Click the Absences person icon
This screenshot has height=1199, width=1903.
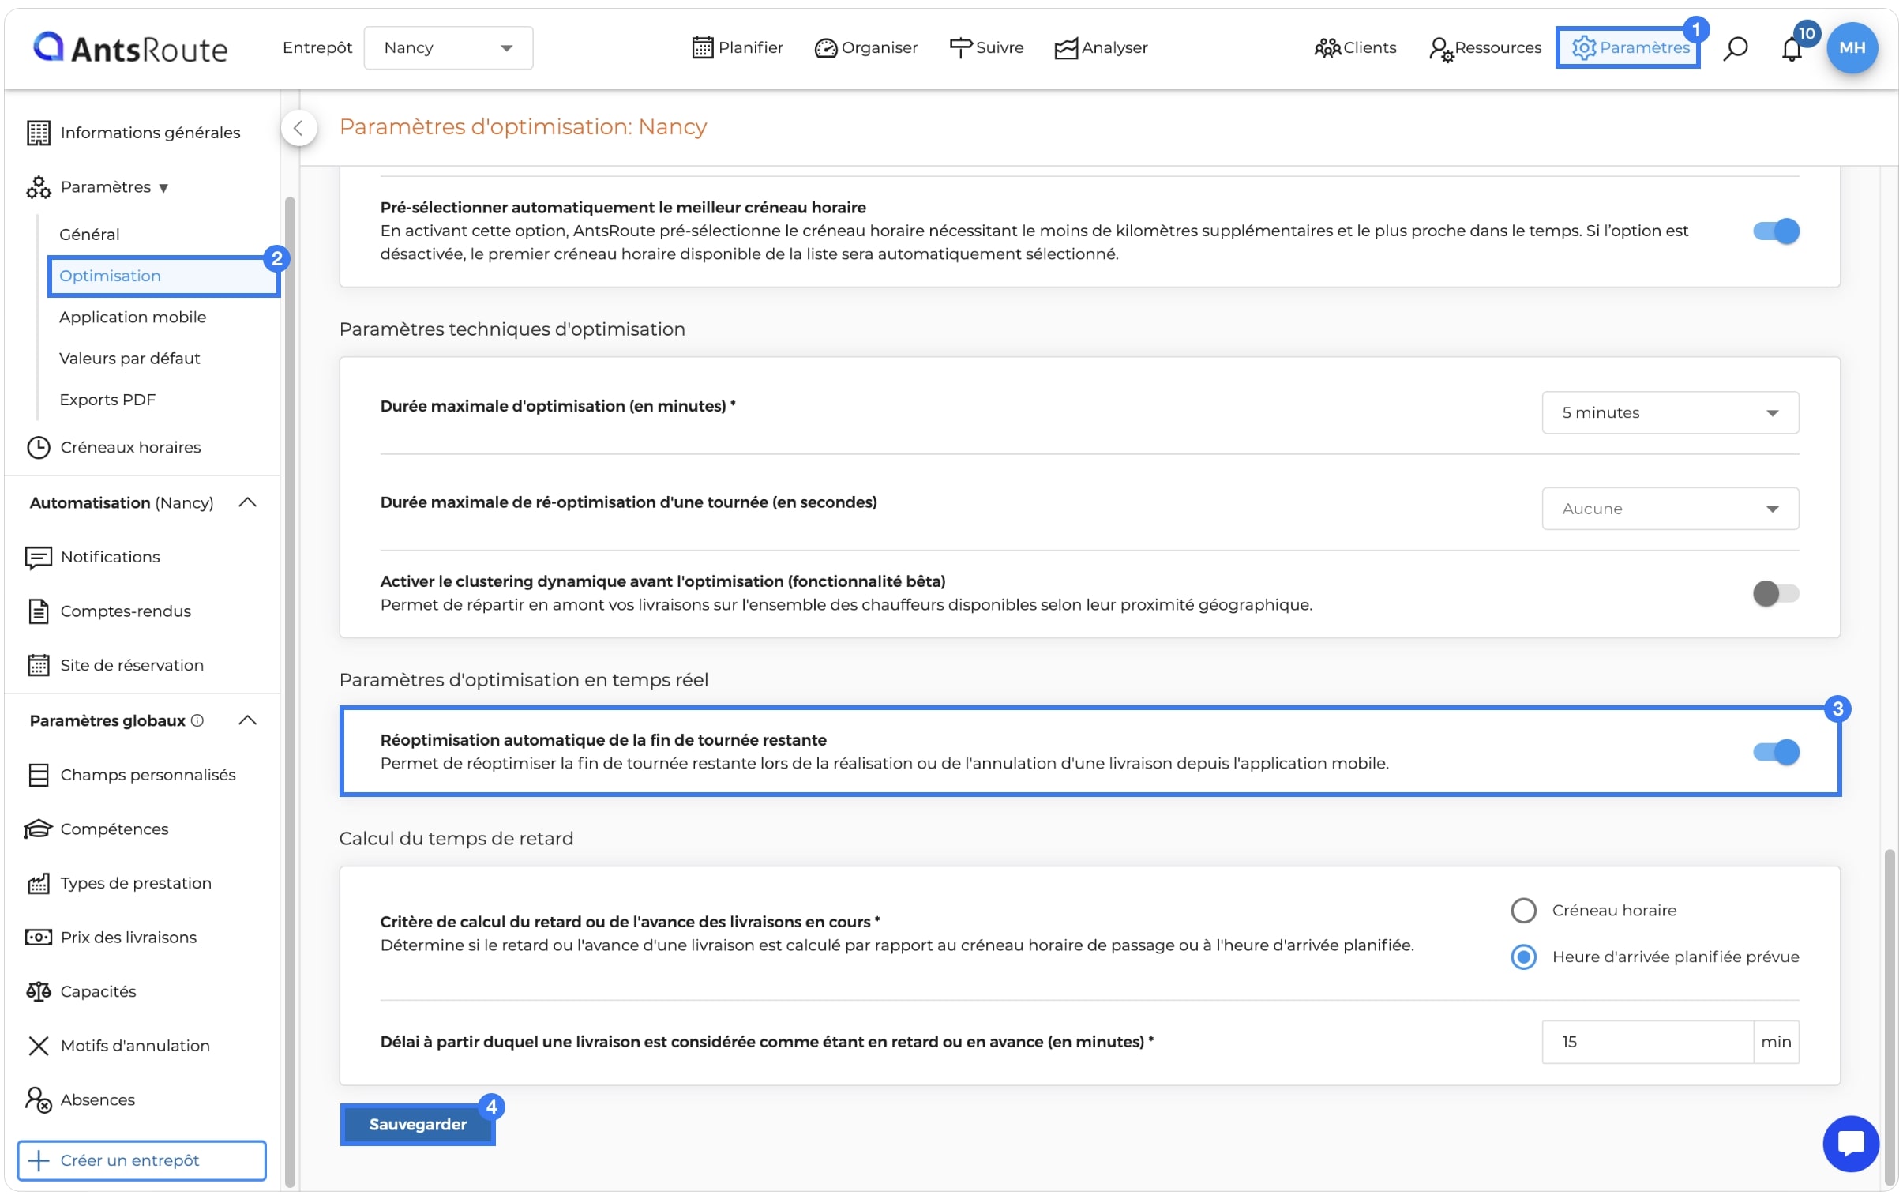[38, 1099]
